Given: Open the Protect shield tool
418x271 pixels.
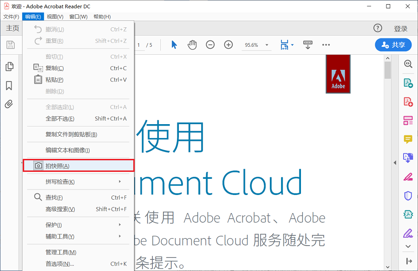Looking at the screenshot, I should 408,196.
